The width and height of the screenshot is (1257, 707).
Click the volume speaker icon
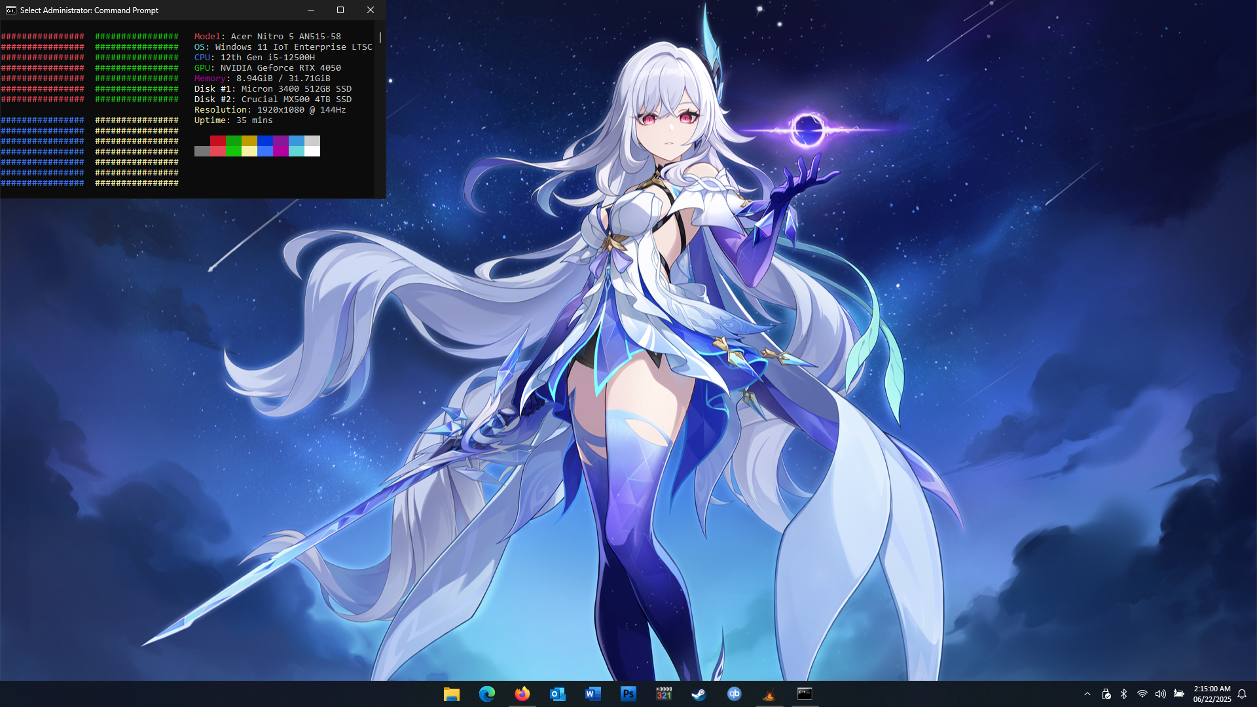[1161, 694]
